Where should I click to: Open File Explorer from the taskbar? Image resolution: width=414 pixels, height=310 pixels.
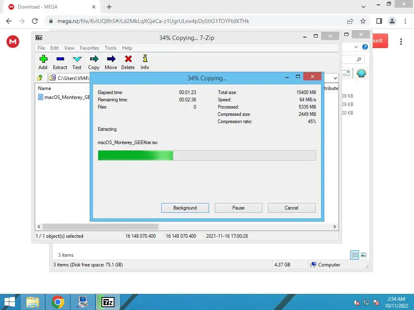33,302
